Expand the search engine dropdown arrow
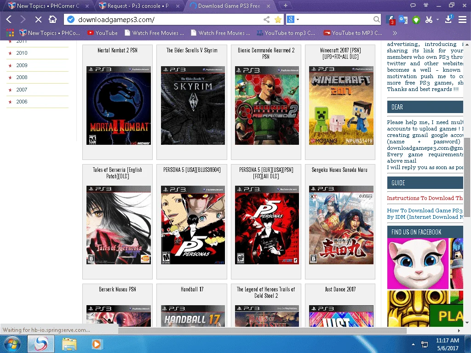This screenshot has height=353, width=471. click(x=298, y=19)
